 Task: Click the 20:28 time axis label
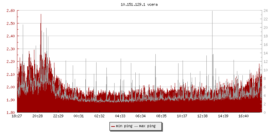pos(37,116)
